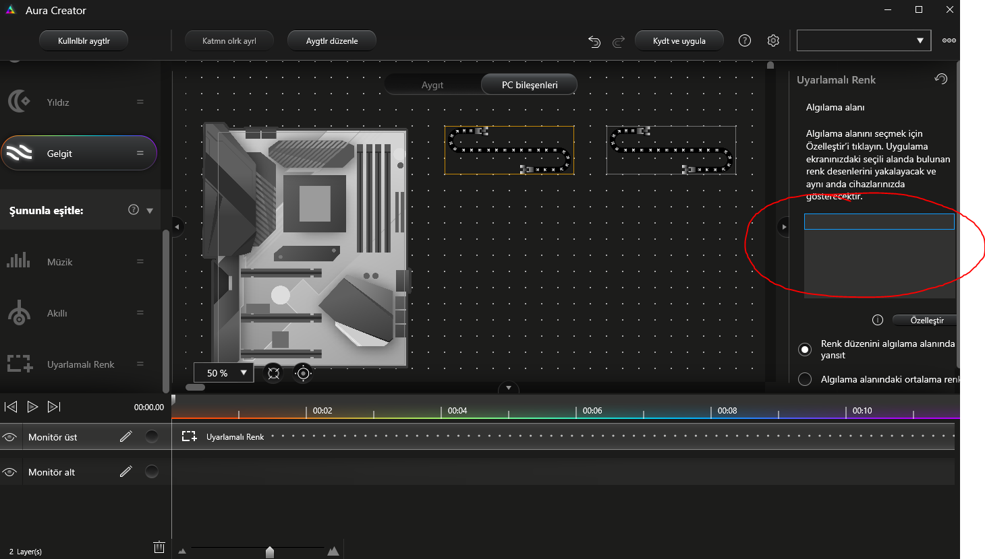This screenshot has height=559, width=985.
Task: Click the Kydt ve uygula button
Action: tap(679, 40)
